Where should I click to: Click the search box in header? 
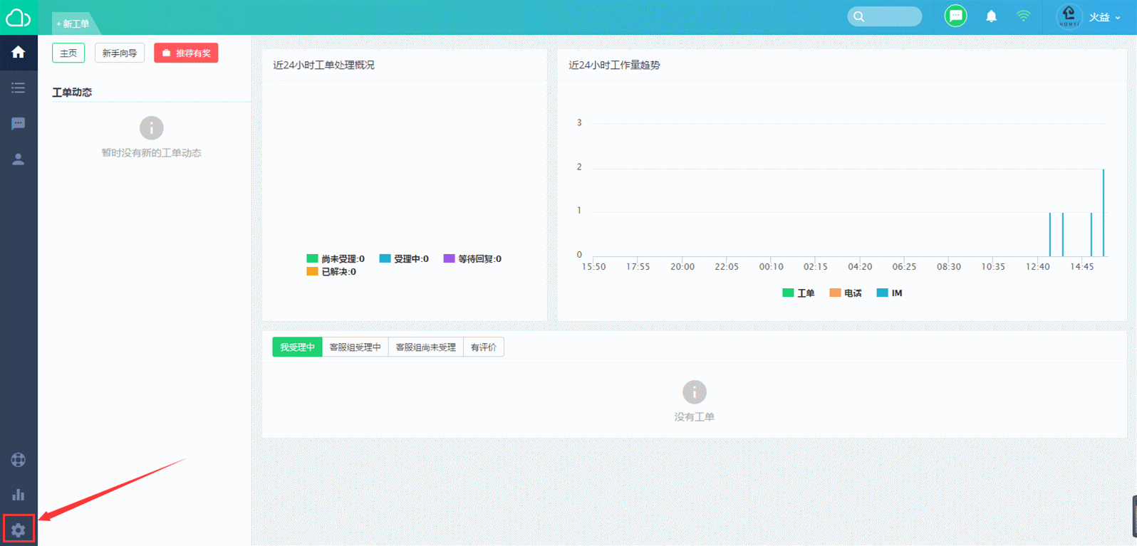point(885,16)
